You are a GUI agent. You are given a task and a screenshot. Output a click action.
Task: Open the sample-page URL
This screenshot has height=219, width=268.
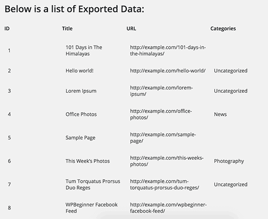(x=163, y=138)
